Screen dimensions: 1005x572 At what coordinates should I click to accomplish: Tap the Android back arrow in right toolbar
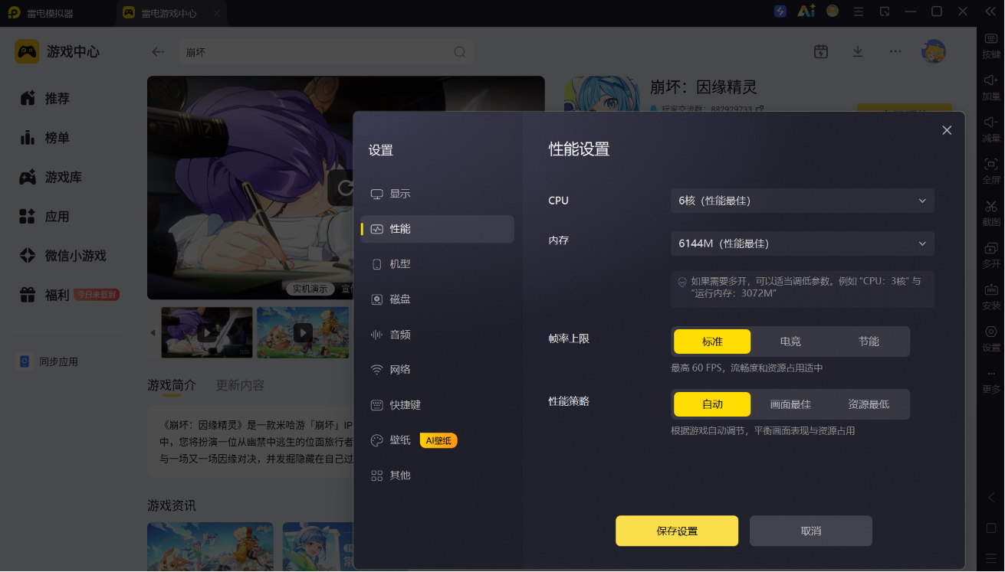click(991, 498)
